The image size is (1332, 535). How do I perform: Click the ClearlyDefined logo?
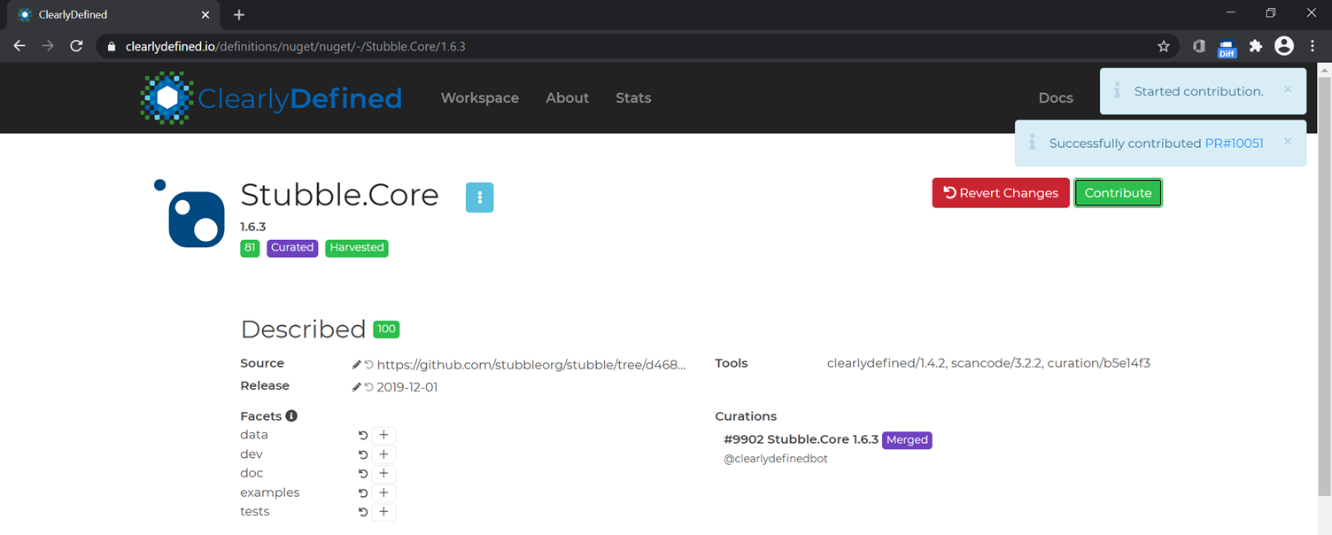pos(271,98)
